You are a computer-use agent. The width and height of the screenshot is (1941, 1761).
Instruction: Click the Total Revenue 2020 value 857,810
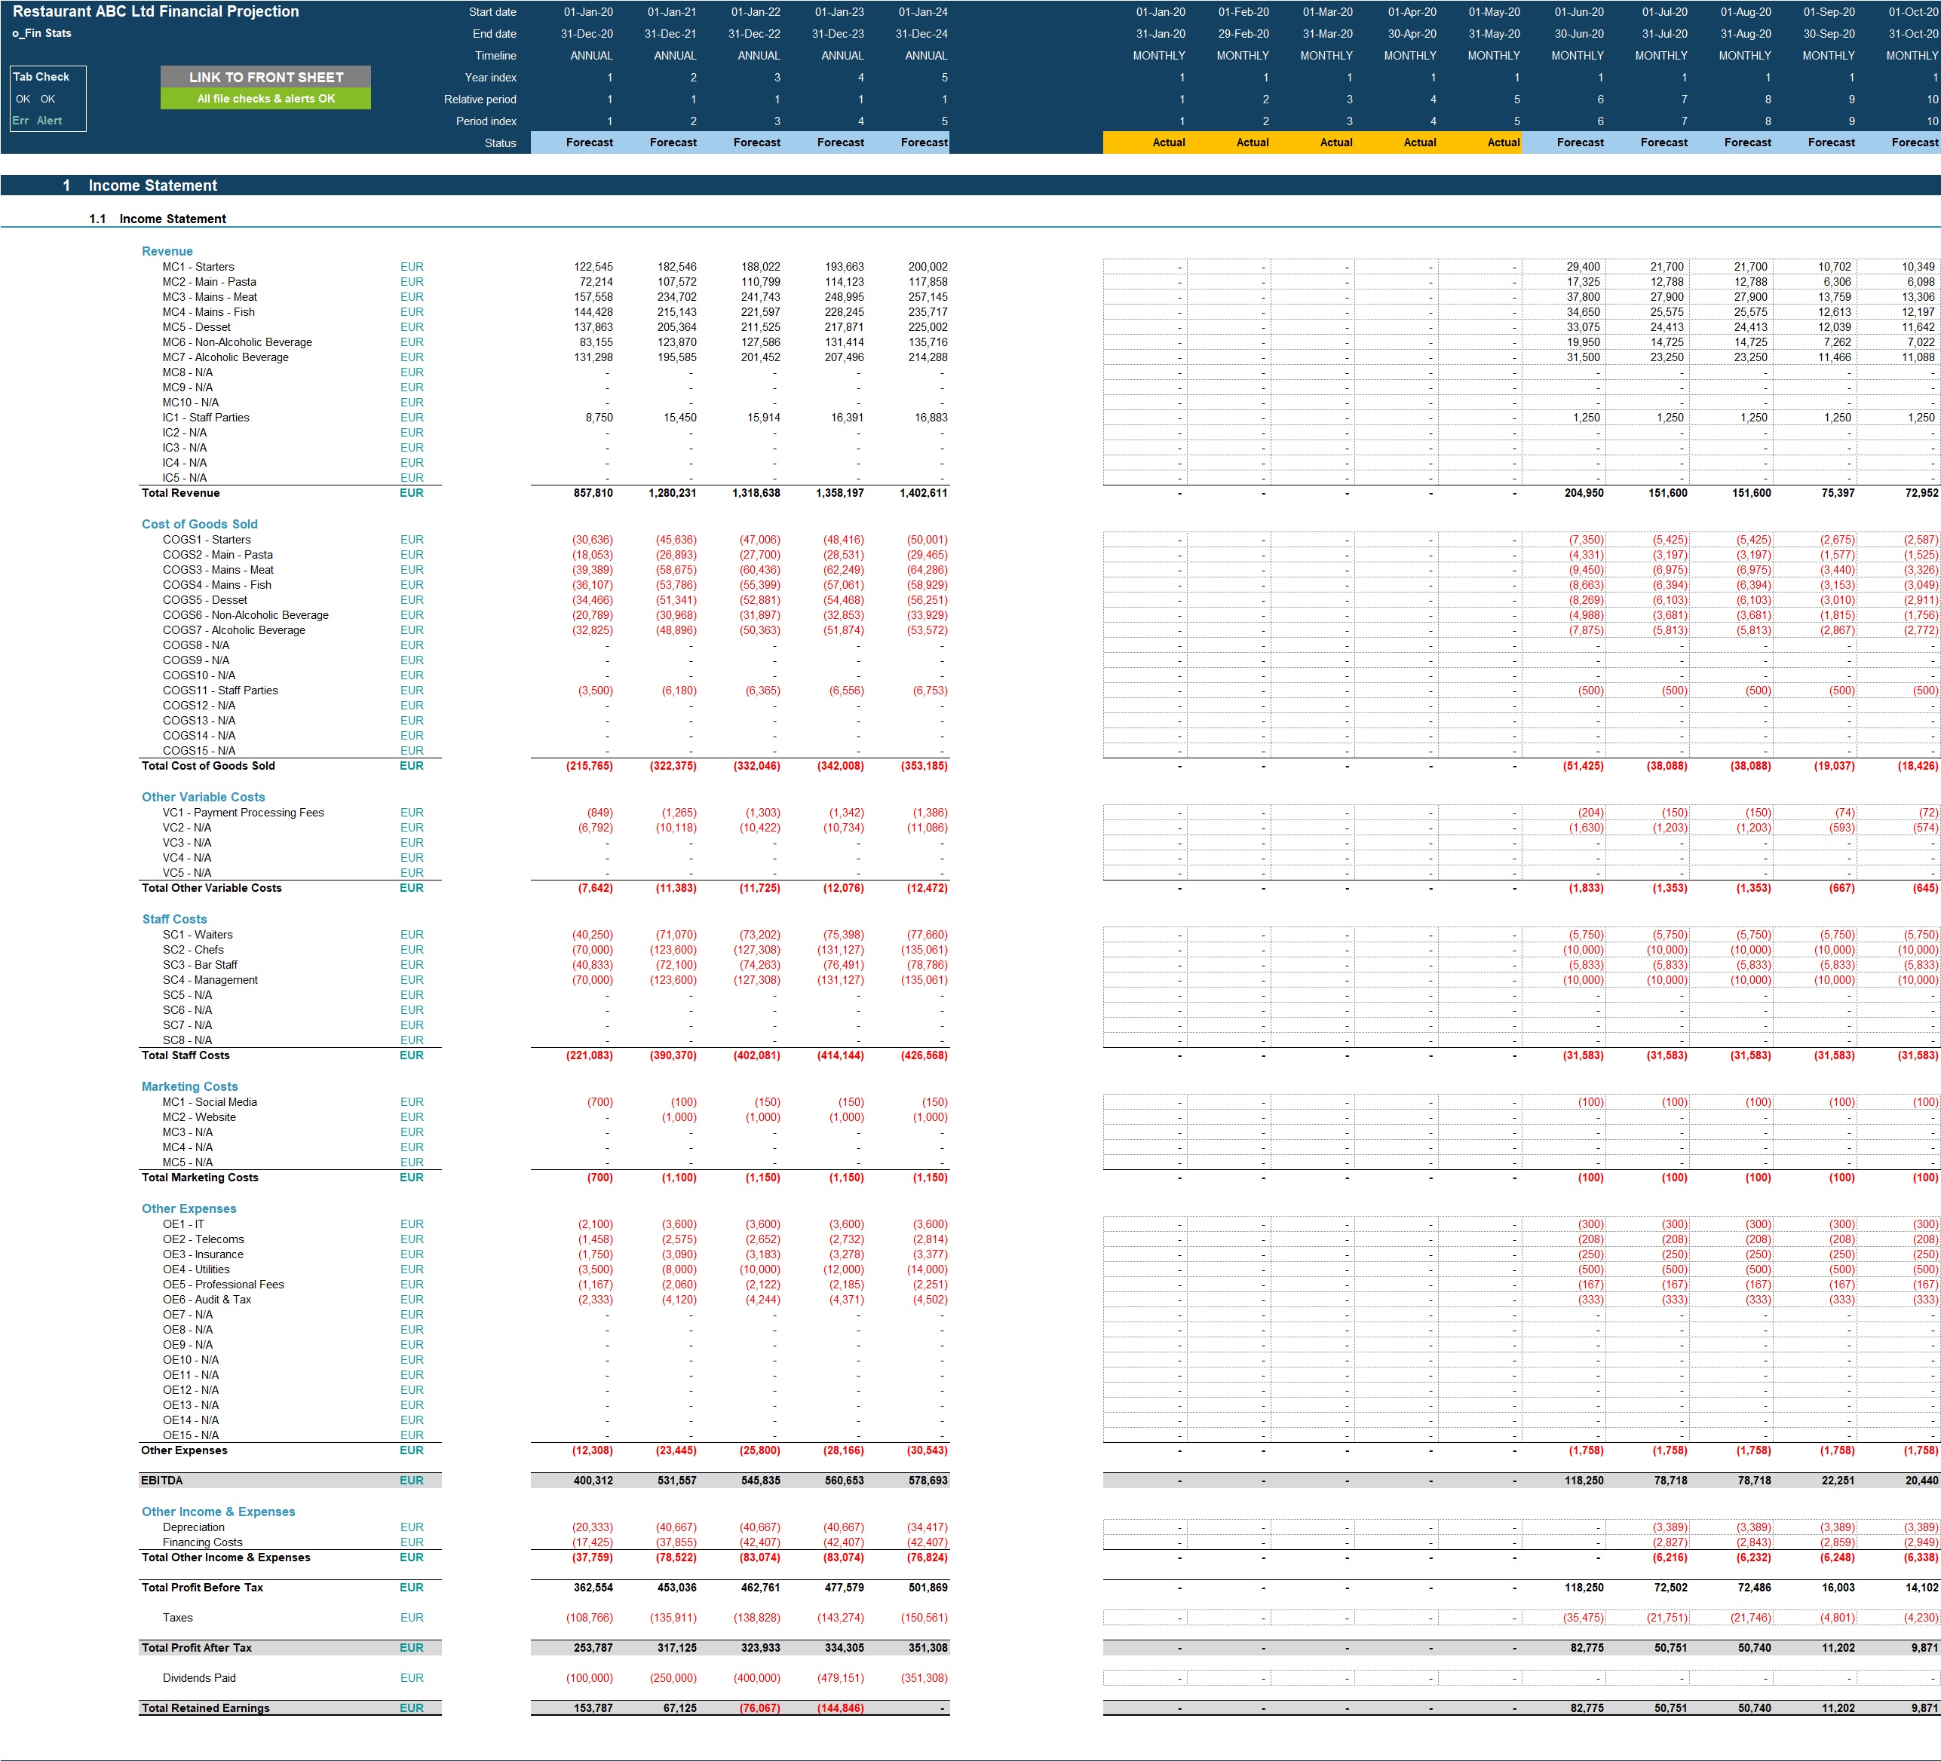[593, 493]
